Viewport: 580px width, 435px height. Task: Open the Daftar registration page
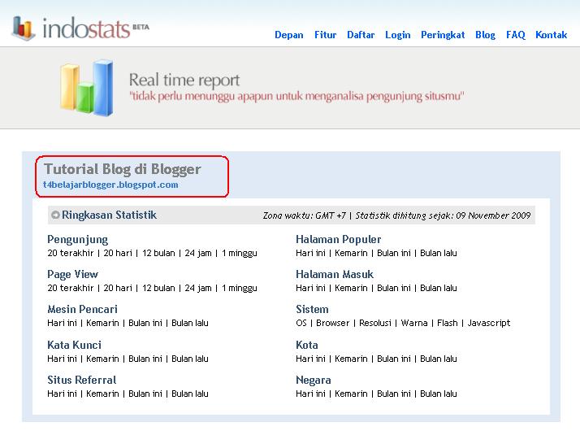361,35
